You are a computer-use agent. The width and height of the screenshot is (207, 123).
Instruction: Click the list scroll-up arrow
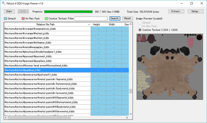click(131, 24)
